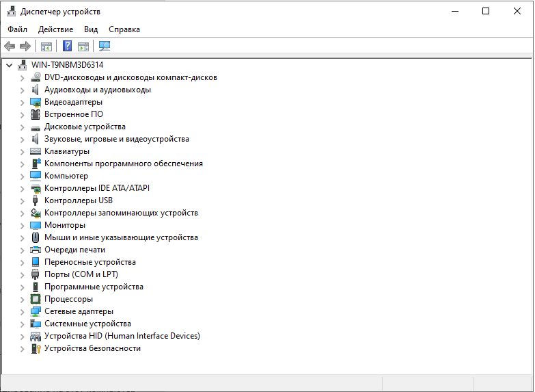Screen dimensions: 535x392
Task: Select the Устройства безопасности row text
Action: pyautogui.click(x=92, y=348)
